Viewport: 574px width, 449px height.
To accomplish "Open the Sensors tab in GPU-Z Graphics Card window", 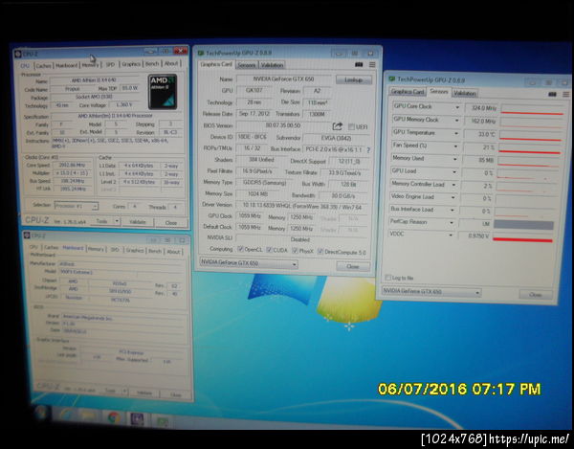I will pos(247,65).
